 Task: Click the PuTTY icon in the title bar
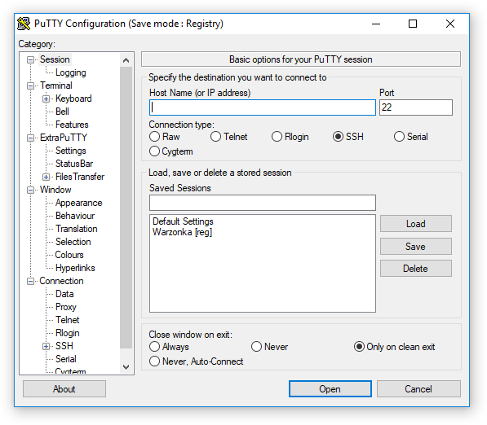point(24,24)
